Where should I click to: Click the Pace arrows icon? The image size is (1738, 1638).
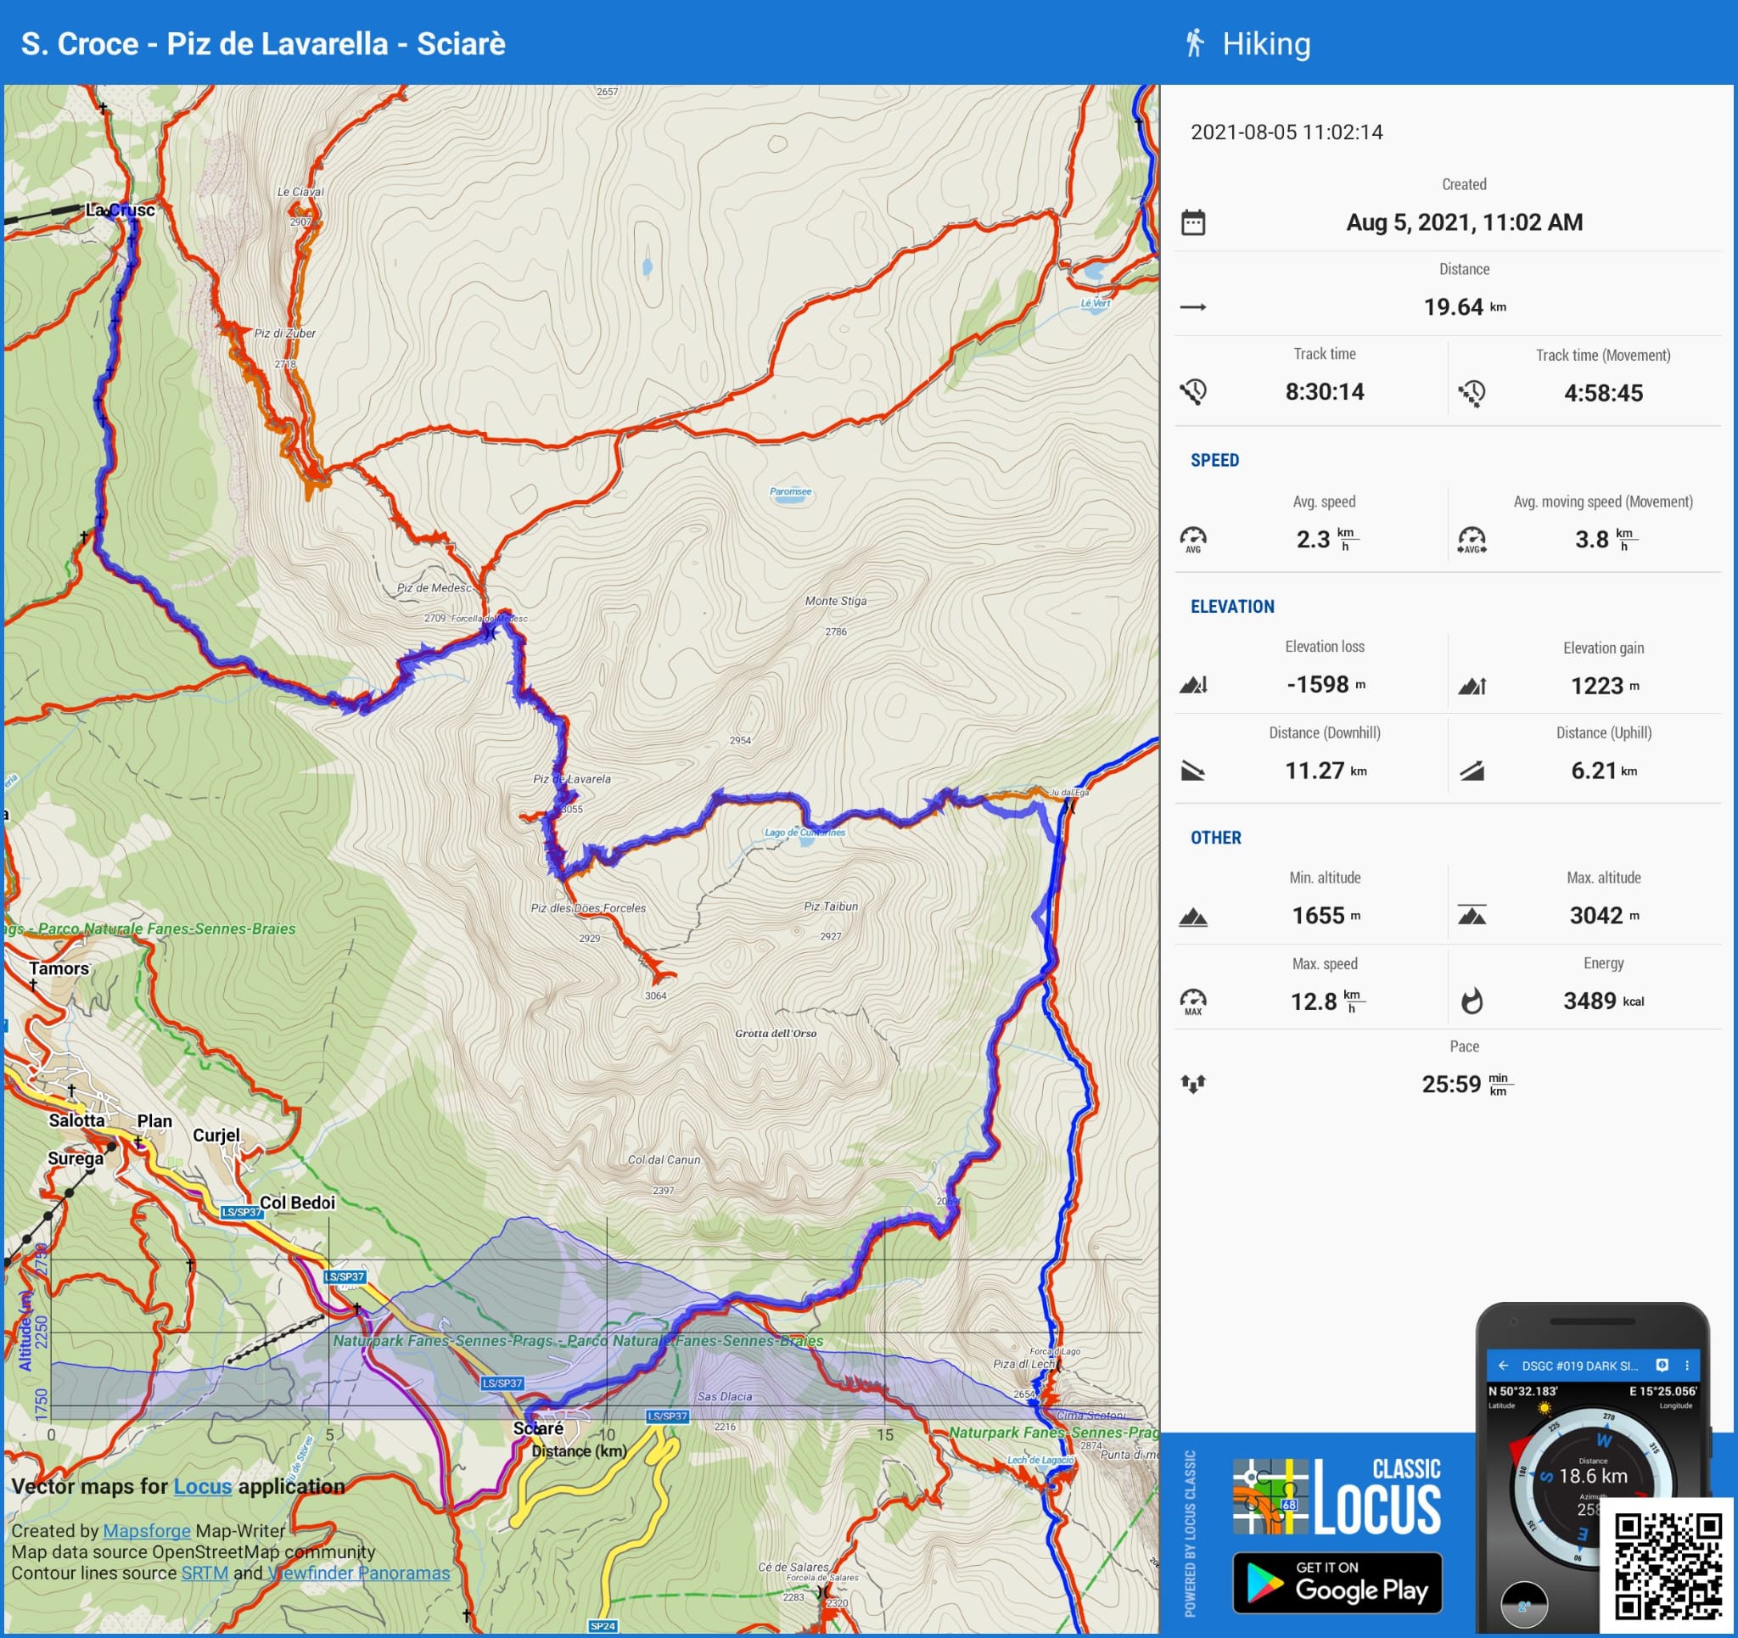click(x=1192, y=1084)
